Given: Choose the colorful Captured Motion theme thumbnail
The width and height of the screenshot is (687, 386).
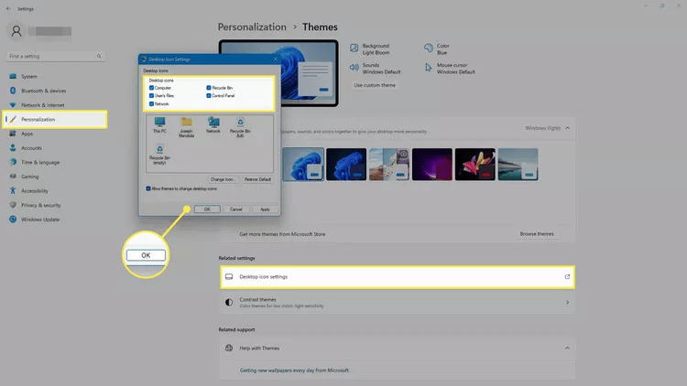Looking at the screenshot, I should coord(474,164).
